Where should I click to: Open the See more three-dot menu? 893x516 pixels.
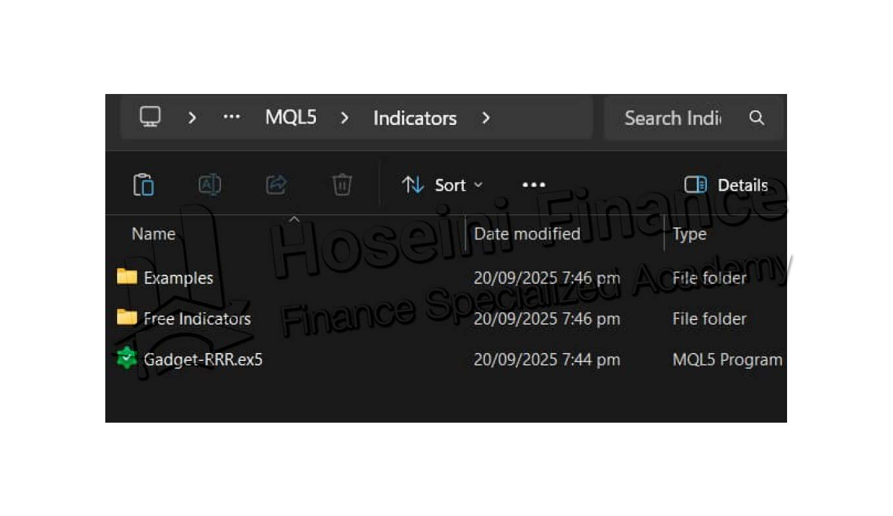534,185
